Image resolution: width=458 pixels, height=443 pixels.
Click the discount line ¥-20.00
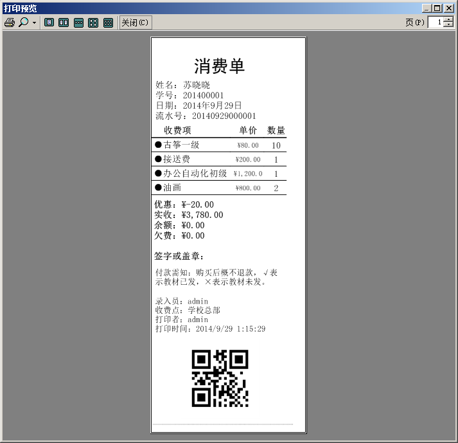184,204
